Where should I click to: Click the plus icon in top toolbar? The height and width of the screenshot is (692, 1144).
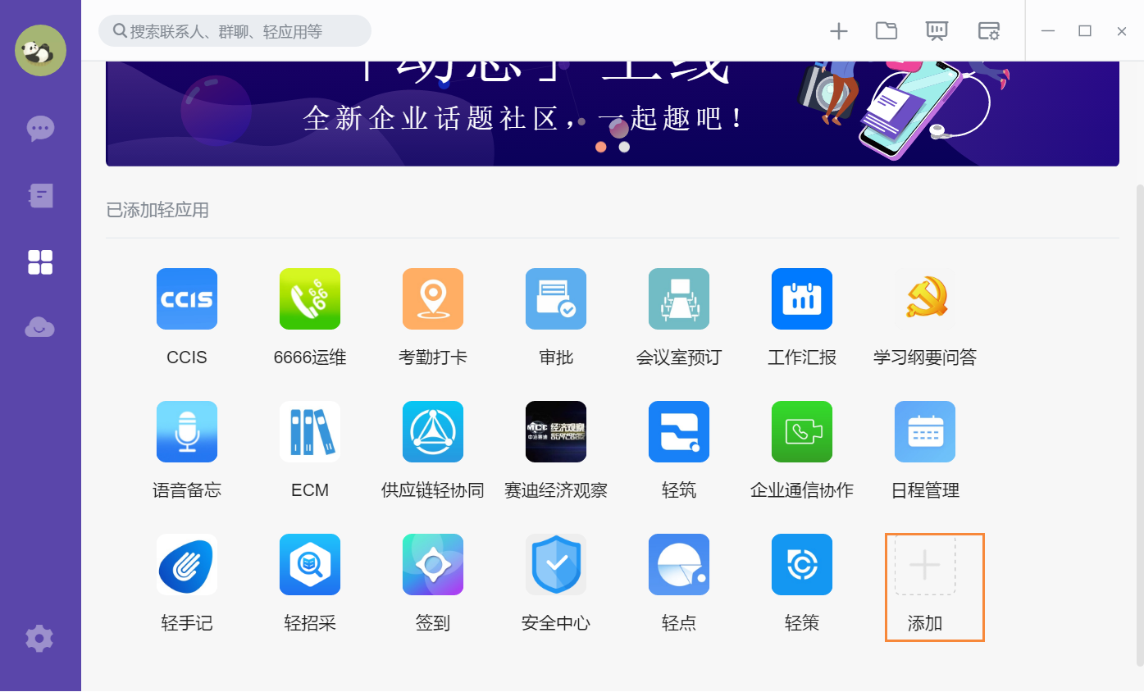click(x=838, y=31)
